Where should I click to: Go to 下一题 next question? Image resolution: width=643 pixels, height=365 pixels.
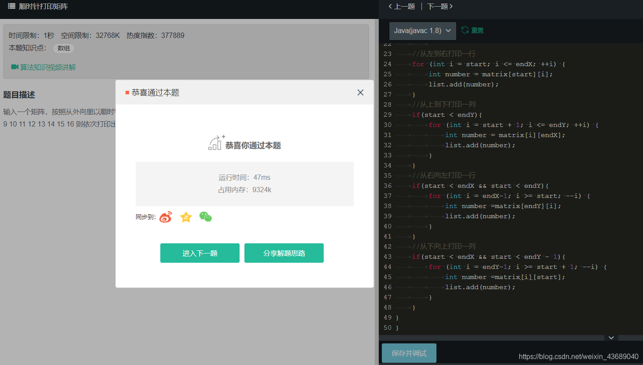click(440, 6)
